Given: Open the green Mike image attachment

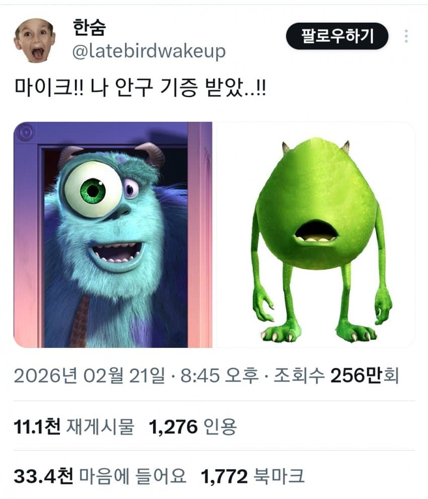Looking at the screenshot, I should [x=316, y=235].
